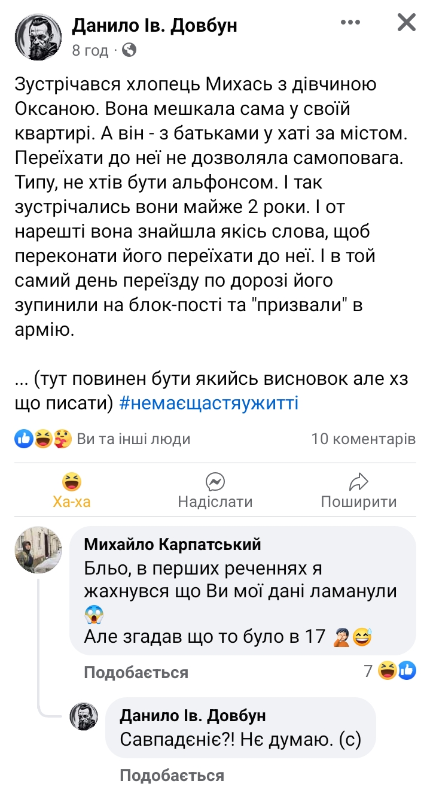Click the Поширити share arrow

tap(358, 482)
